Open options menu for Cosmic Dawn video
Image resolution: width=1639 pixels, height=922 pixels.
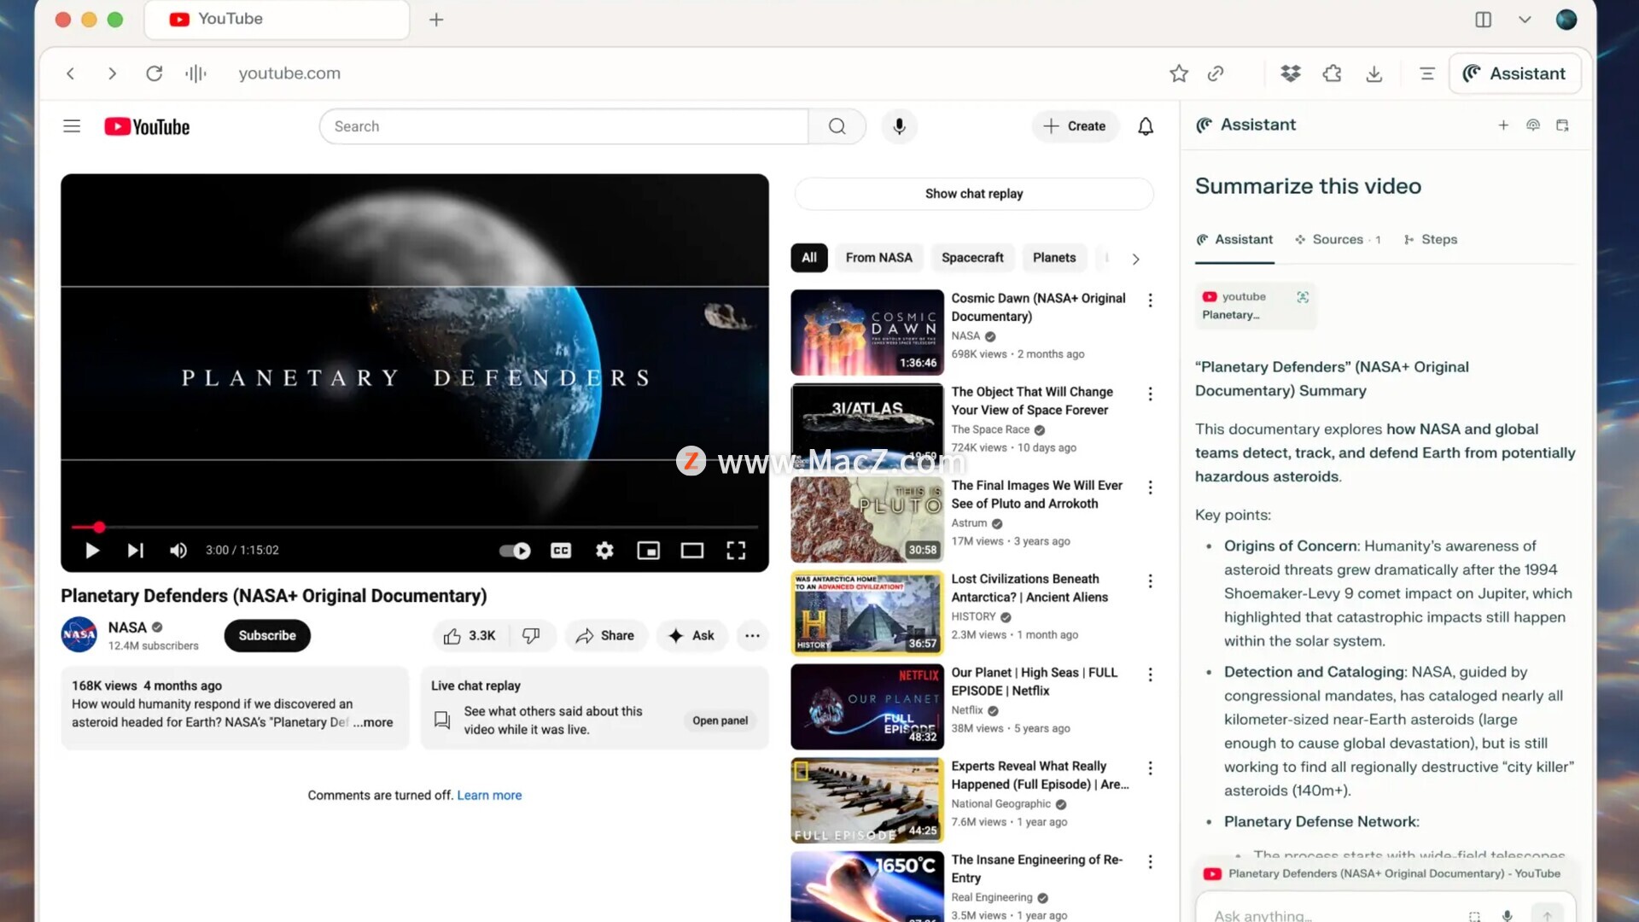click(x=1150, y=301)
